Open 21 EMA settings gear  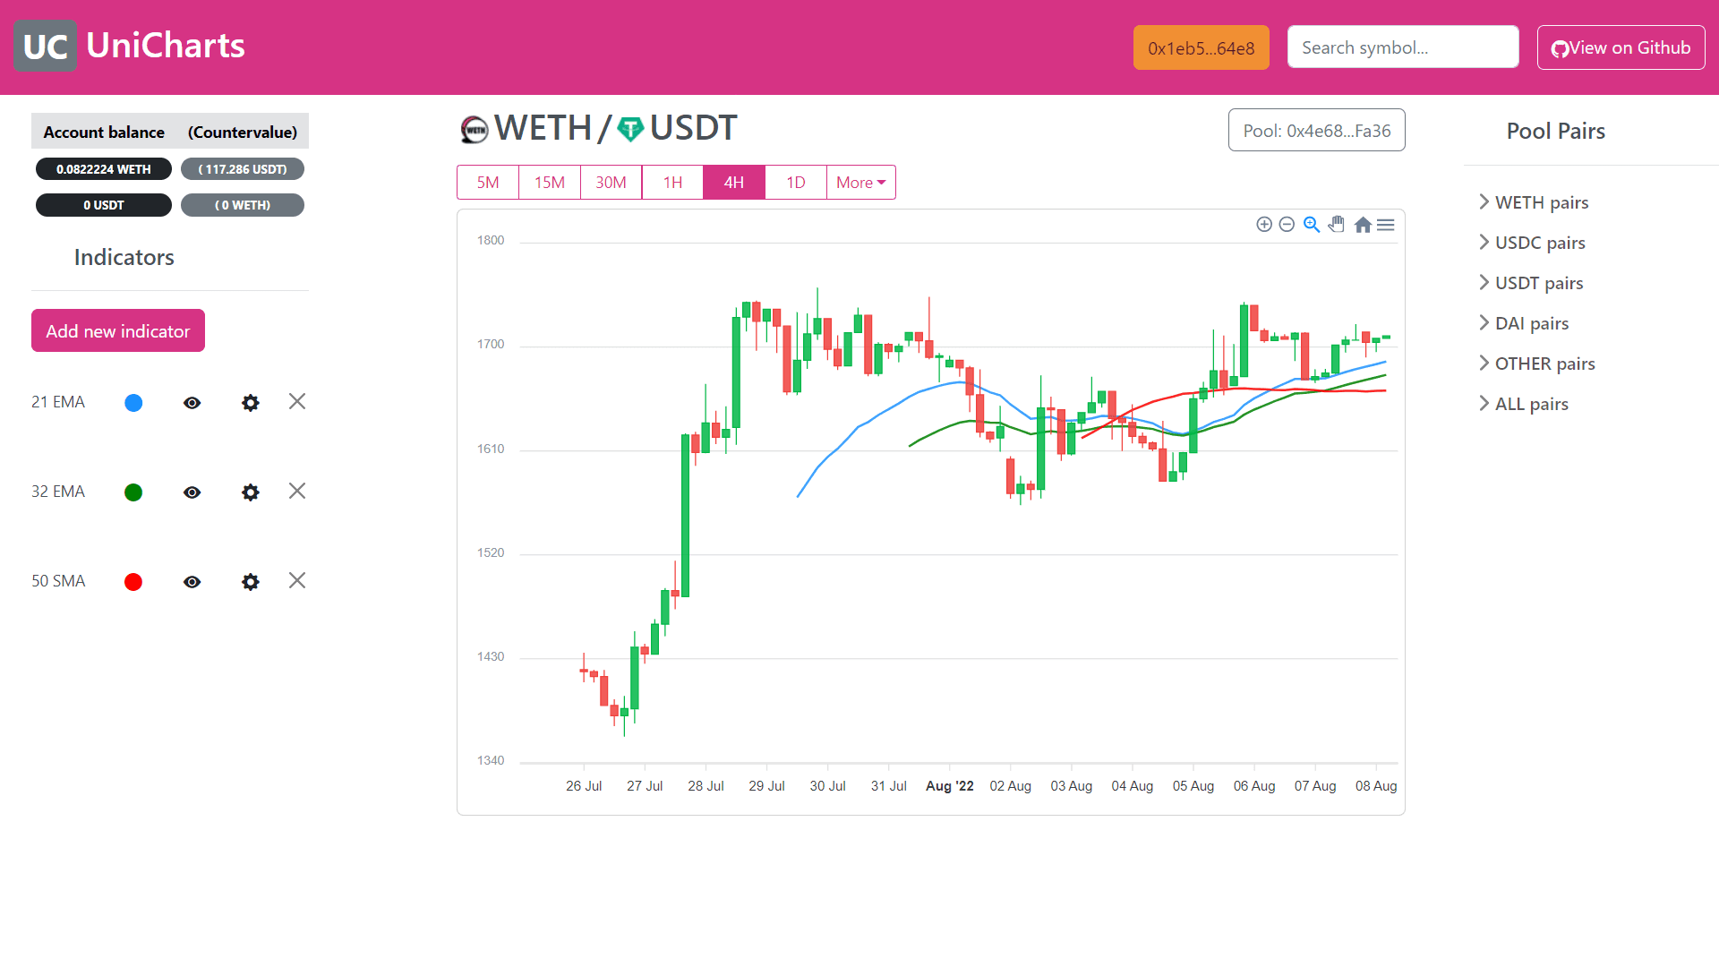(251, 403)
